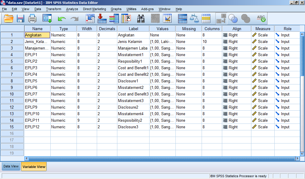Click the Print icon in toolbar
This screenshot has height=179, width=305.
coord(32,19)
